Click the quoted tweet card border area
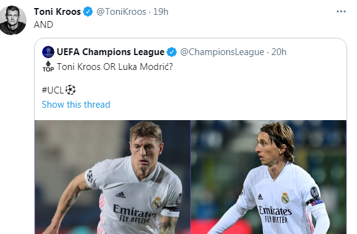Screen dimensions: 357x234 (x=191, y=136)
